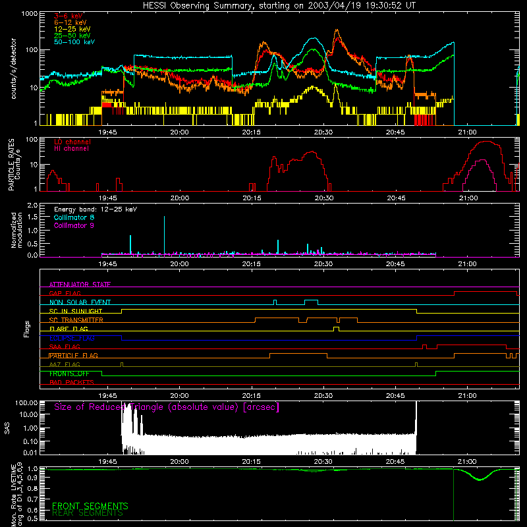The width and height of the screenshot is (527, 527).
Task: Select the cyan 50-100 keV legend label
Action: (74, 42)
